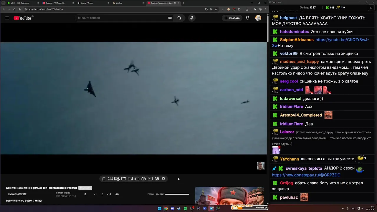This screenshot has height=212, width=377.
Task: Add +5 minutes to split
Action: point(102,194)
